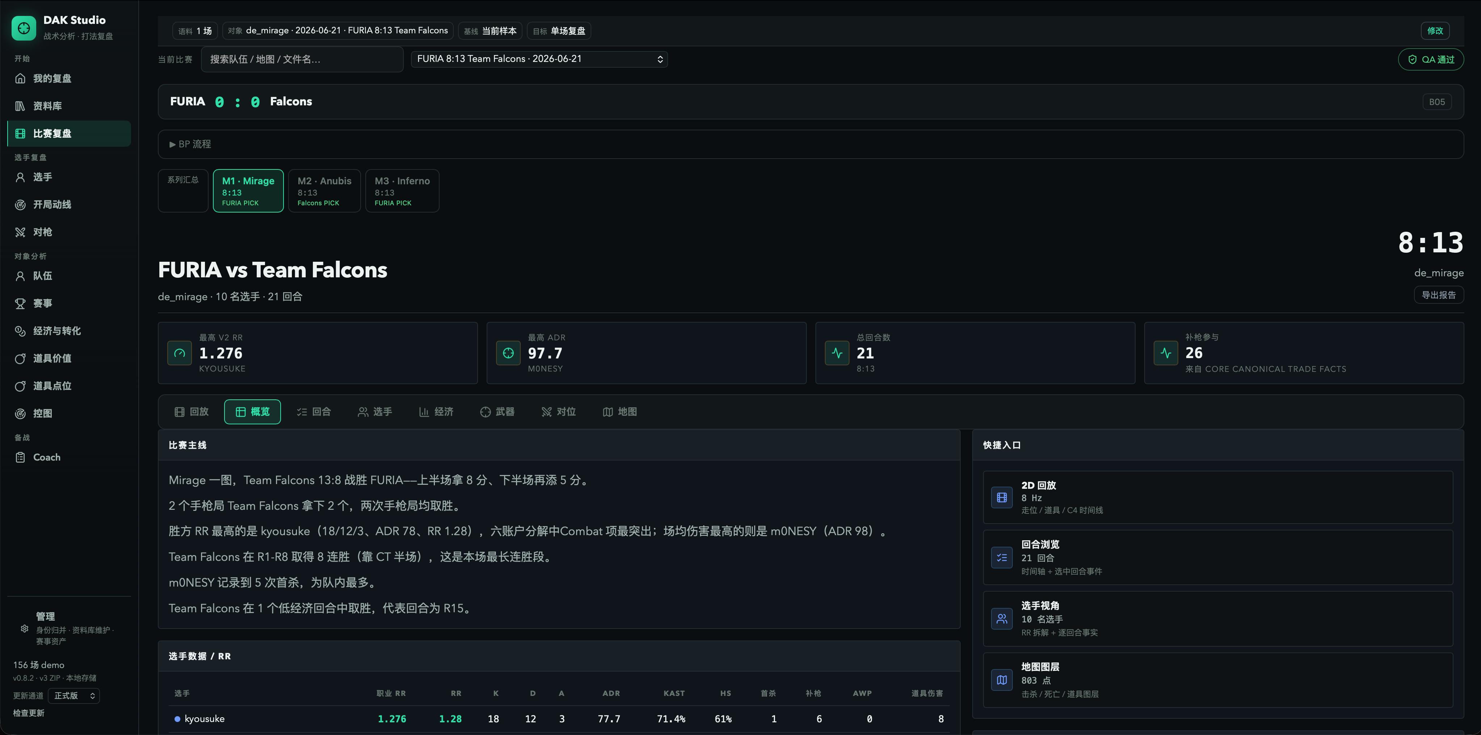The image size is (1481, 735).
Task: Open 我的复盘 home icon in sidebar
Action: point(20,78)
